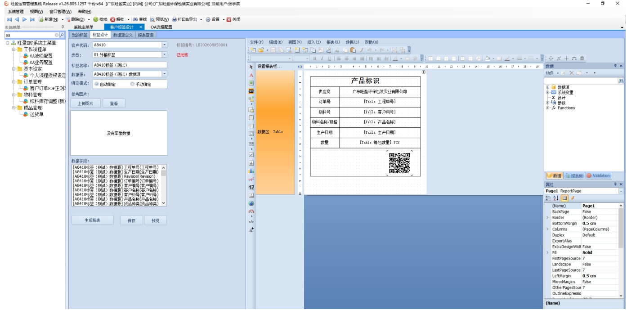
Task: Switch to 数据源定义 tab
Action: click(123, 35)
